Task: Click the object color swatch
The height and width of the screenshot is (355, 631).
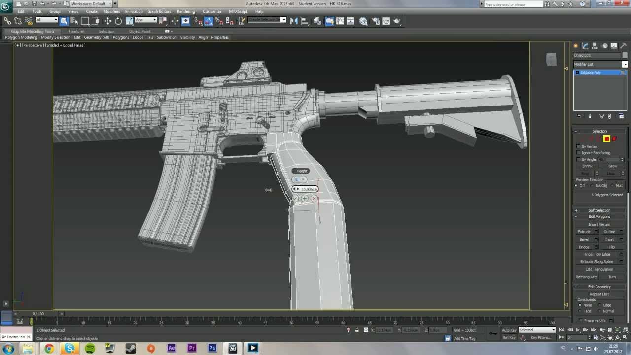Action: [625, 55]
